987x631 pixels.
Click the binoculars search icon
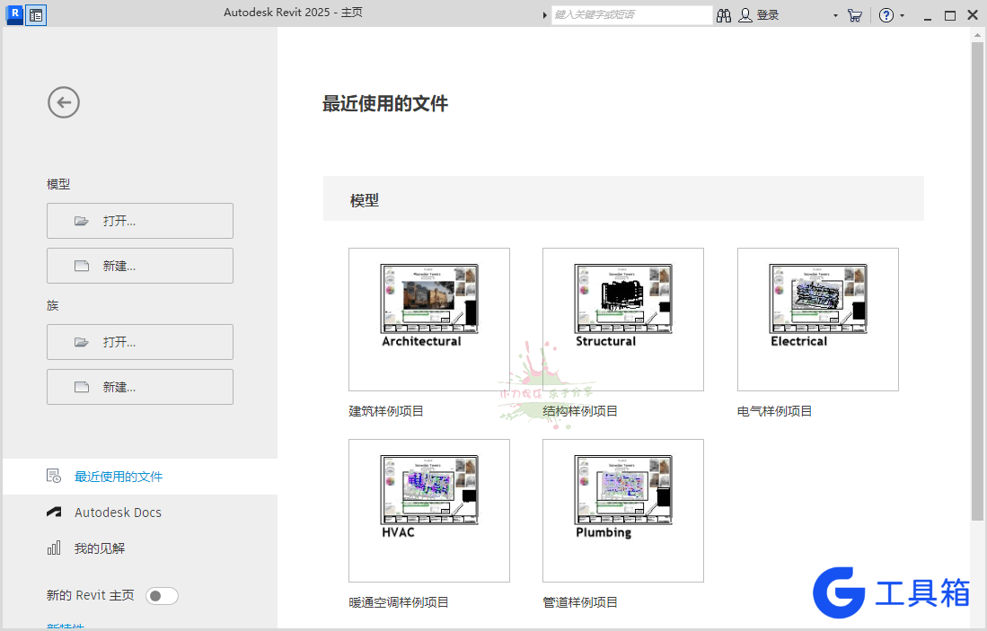[724, 15]
